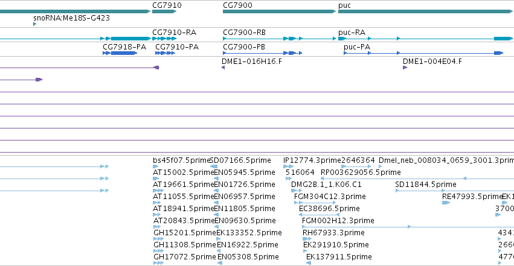Click the AT11055.5prime EST label
514x266 pixels.
coord(184,197)
